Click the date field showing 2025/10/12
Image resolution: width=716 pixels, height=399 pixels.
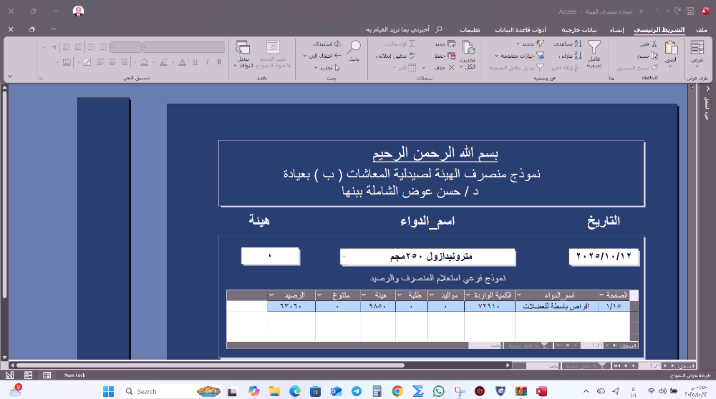click(x=604, y=256)
